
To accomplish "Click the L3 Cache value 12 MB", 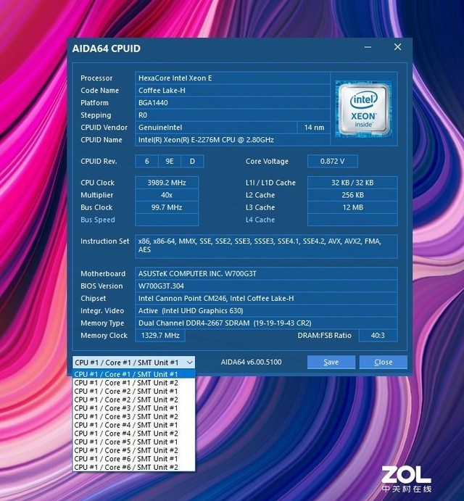I will coord(352,207).
